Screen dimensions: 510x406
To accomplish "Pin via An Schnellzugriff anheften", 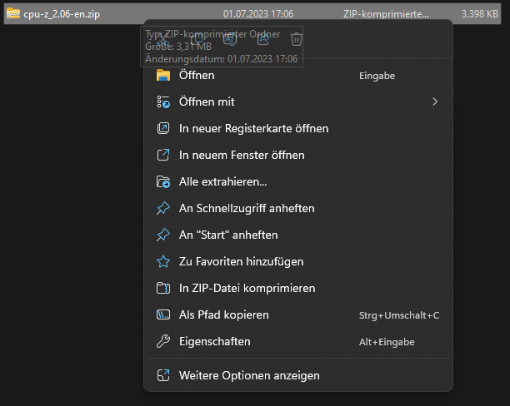I will (247, 208).
